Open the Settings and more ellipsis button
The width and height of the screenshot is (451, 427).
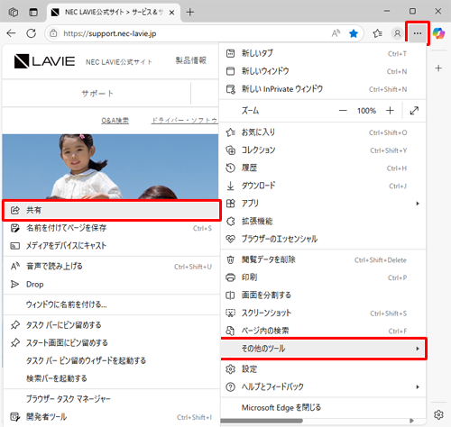(418, 33)
